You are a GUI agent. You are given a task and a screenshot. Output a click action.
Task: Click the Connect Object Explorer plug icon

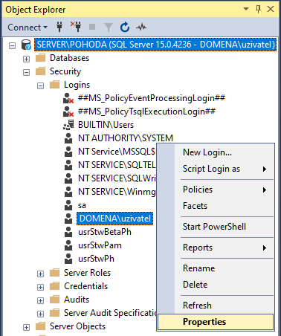click(59, 27)
